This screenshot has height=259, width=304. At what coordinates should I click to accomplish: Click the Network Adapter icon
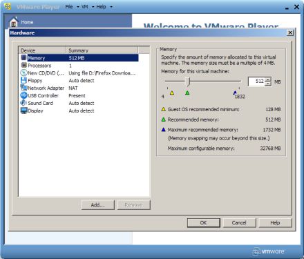click(23, 88)
